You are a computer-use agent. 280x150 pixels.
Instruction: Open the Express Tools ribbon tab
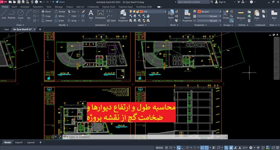click(109, 7)
